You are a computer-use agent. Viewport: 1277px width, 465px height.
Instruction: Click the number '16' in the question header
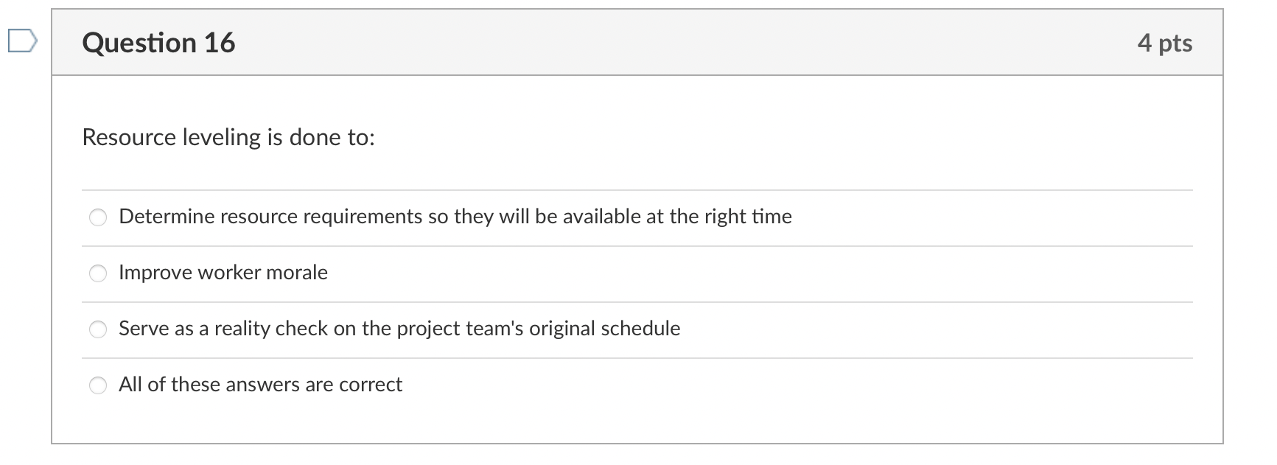[x=220, y=43]
